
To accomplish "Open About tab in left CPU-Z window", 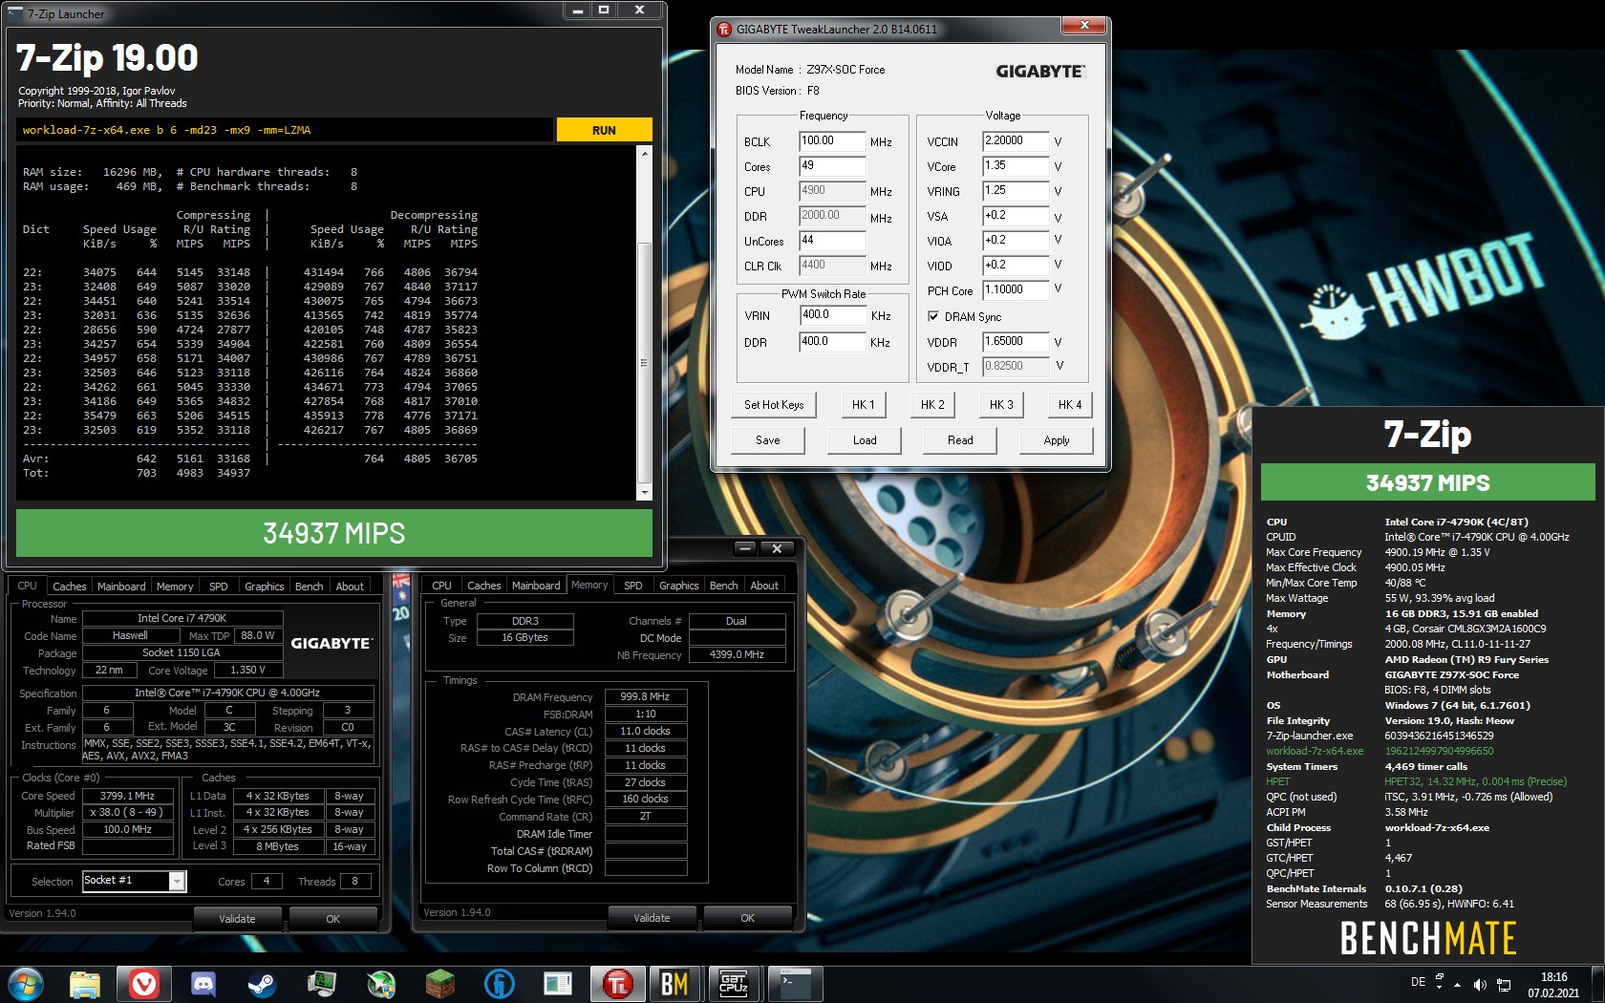I will click(x=350, y=587).
